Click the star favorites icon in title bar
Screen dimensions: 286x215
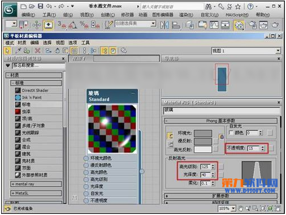point(238,7)
